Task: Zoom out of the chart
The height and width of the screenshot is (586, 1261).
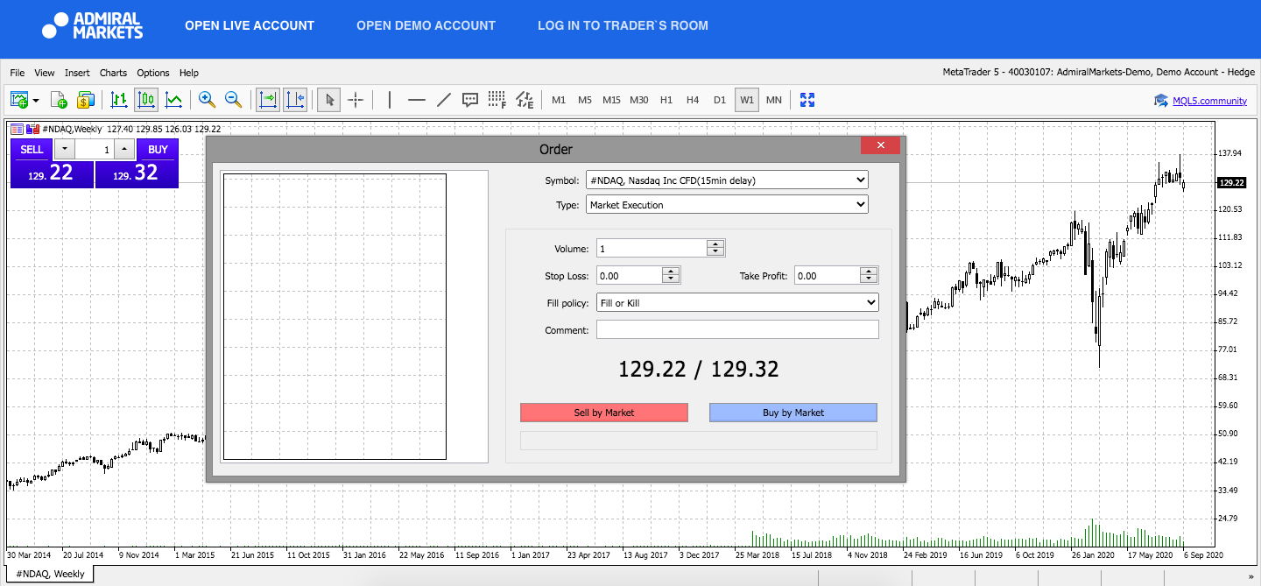Action: [234, 100]
